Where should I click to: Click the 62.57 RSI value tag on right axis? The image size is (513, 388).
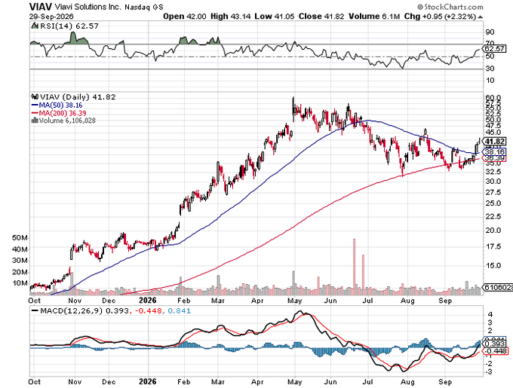495,49
